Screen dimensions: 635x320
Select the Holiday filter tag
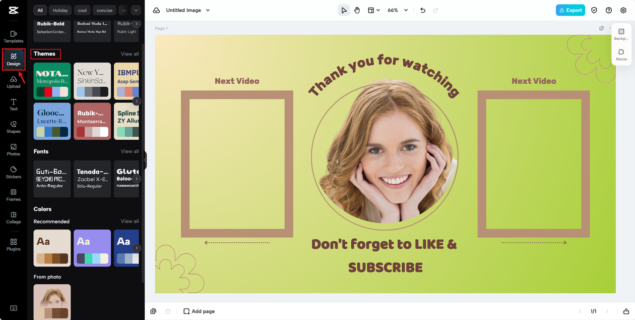(x=61, y=10)
